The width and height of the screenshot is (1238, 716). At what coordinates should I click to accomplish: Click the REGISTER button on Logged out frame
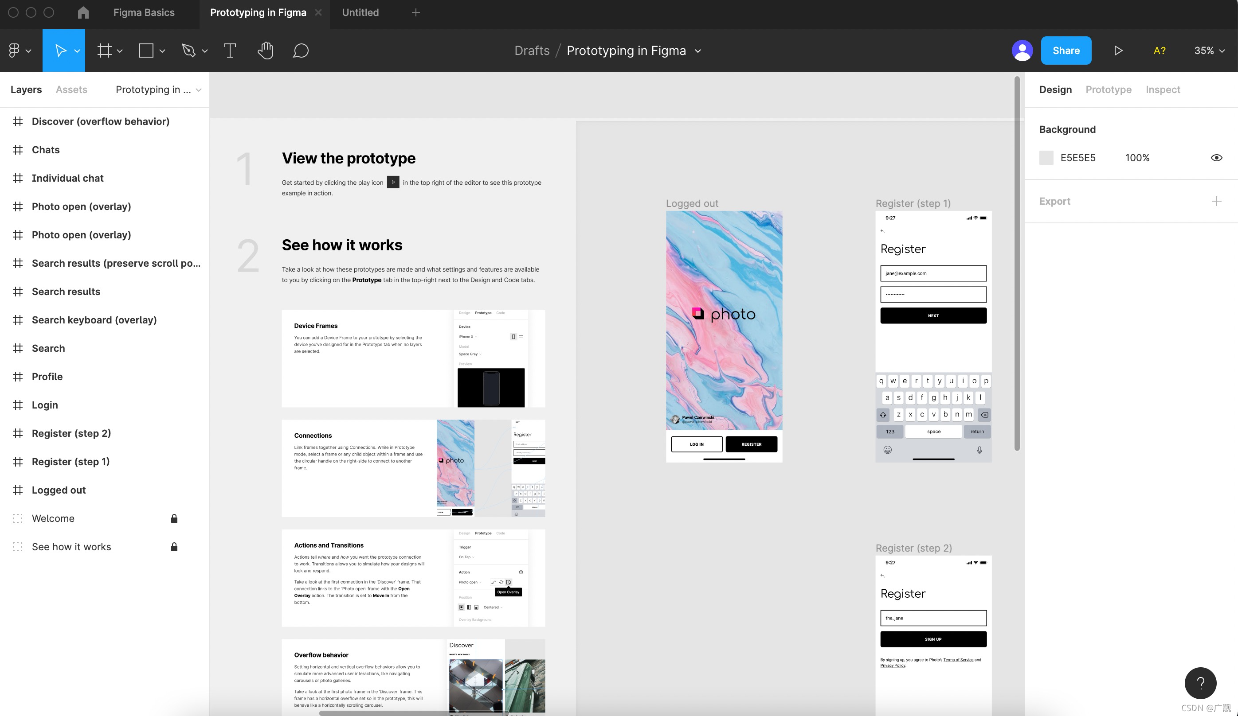click(x=751, y=444)
